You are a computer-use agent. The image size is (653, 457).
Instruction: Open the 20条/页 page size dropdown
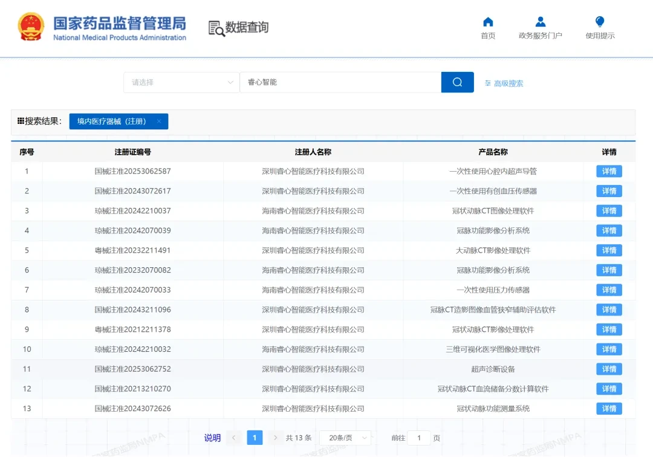[345, 438]
